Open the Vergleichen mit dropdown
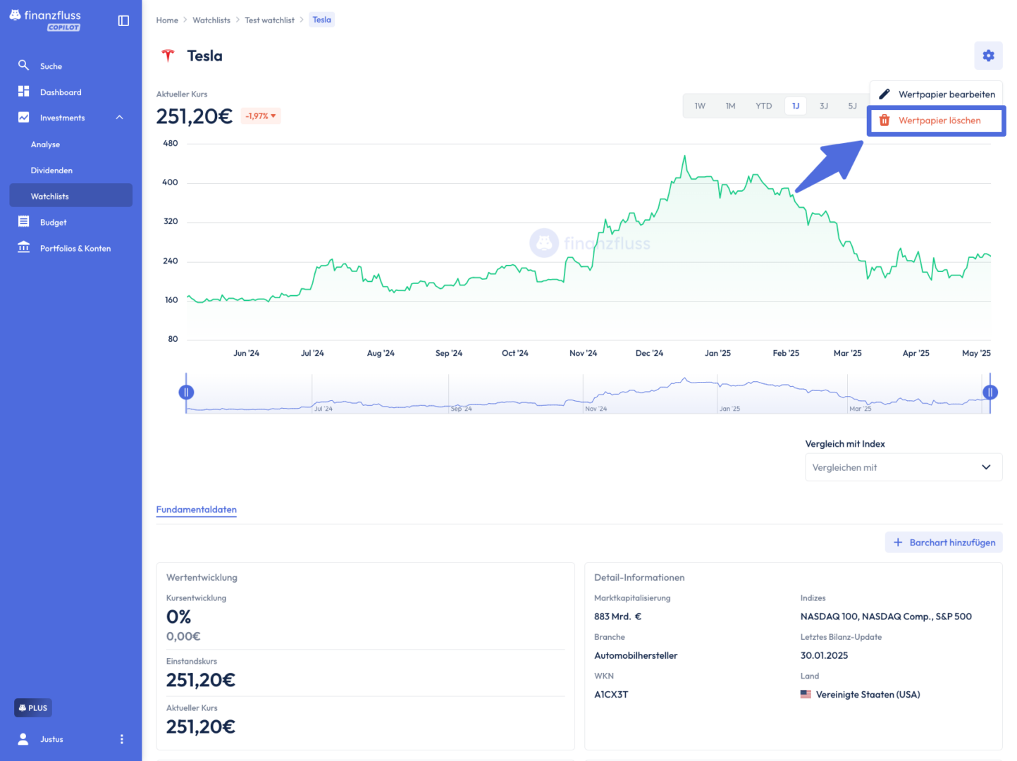This screenshot has height=761, width=1017. click(904, 467)
